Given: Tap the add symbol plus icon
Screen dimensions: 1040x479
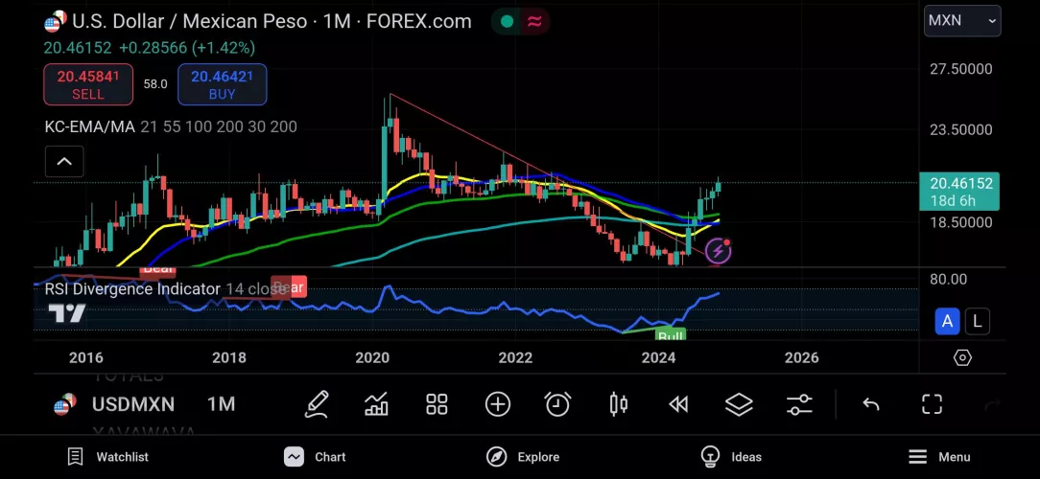Looking at the screenshot, I should (497, 404).
